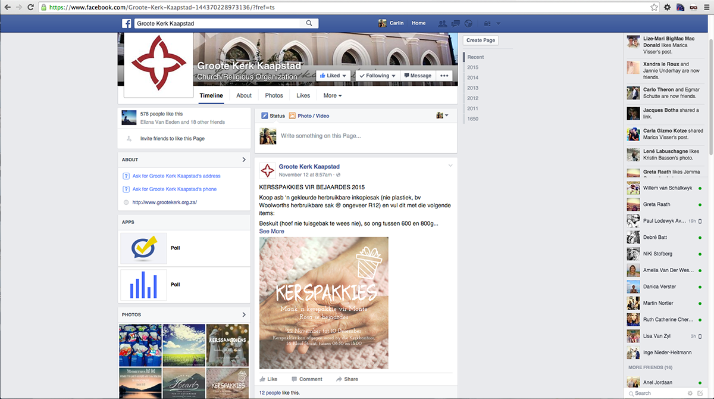Open the Following dropdown button
Image resolution: width=714 pixels, height=399 pixels.
377,76
